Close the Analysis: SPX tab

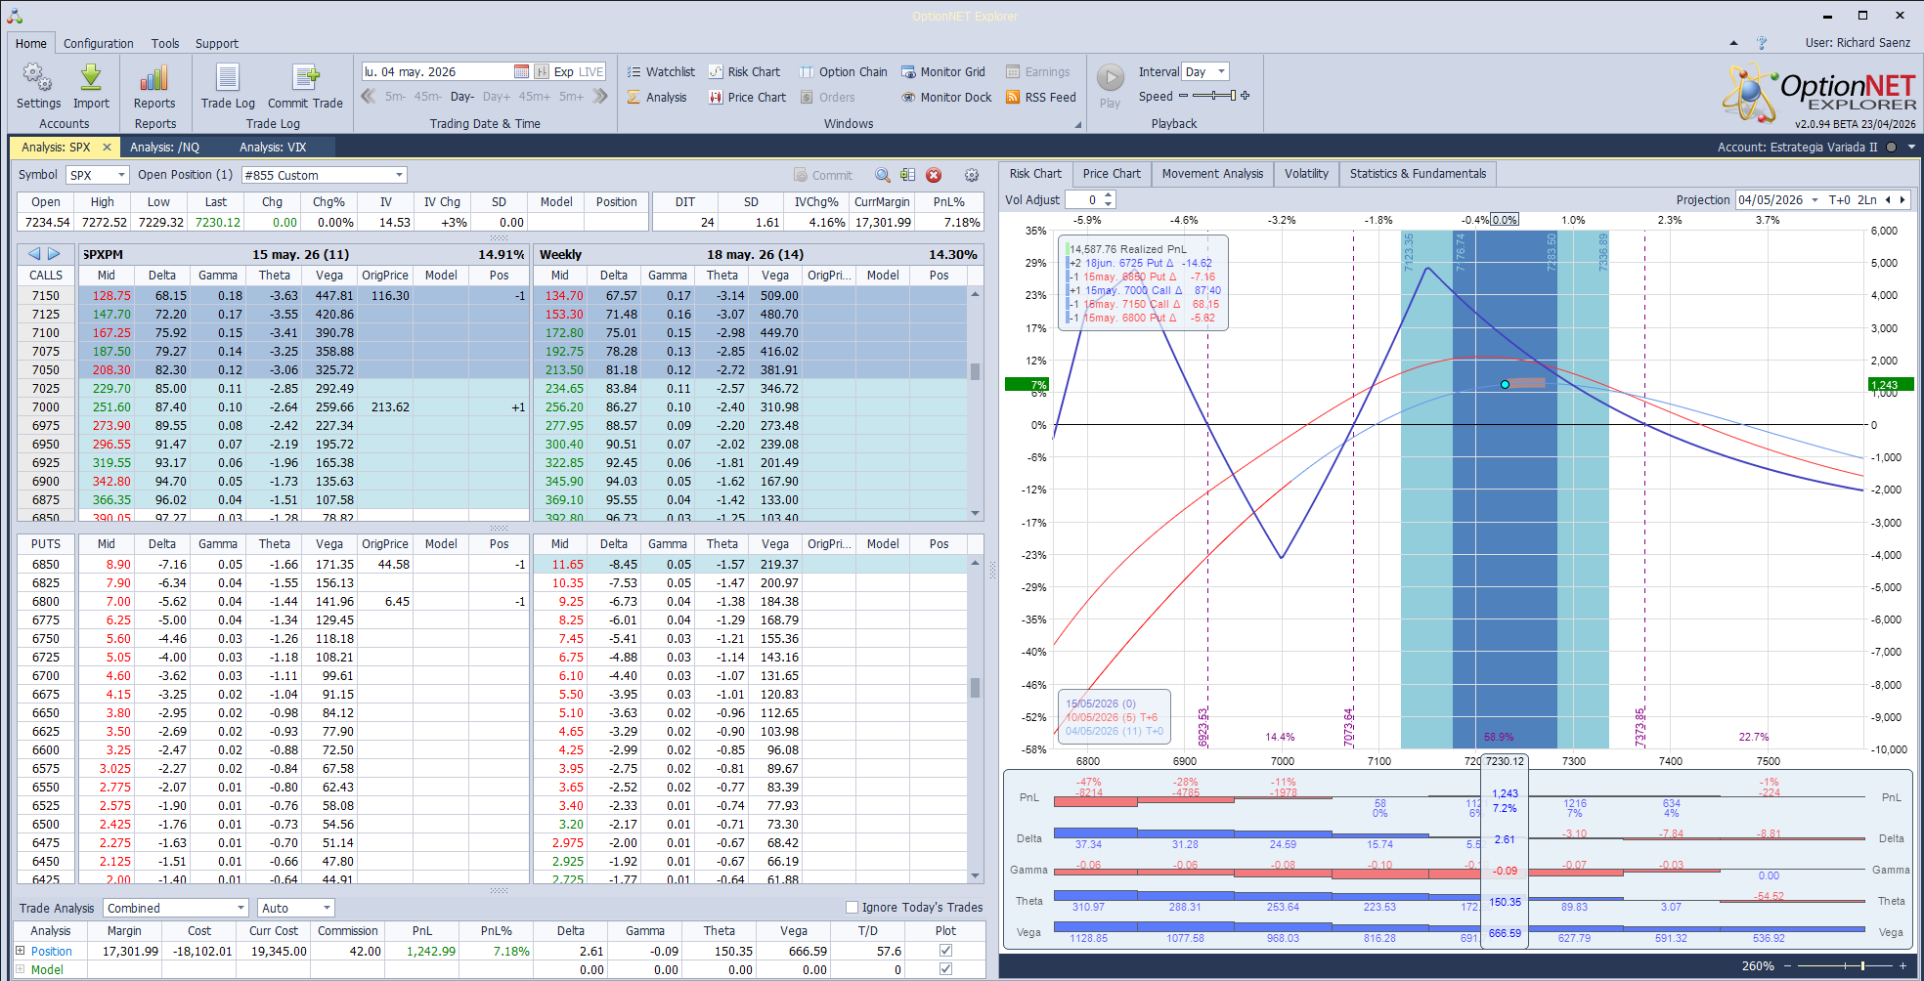coord(107,147)
